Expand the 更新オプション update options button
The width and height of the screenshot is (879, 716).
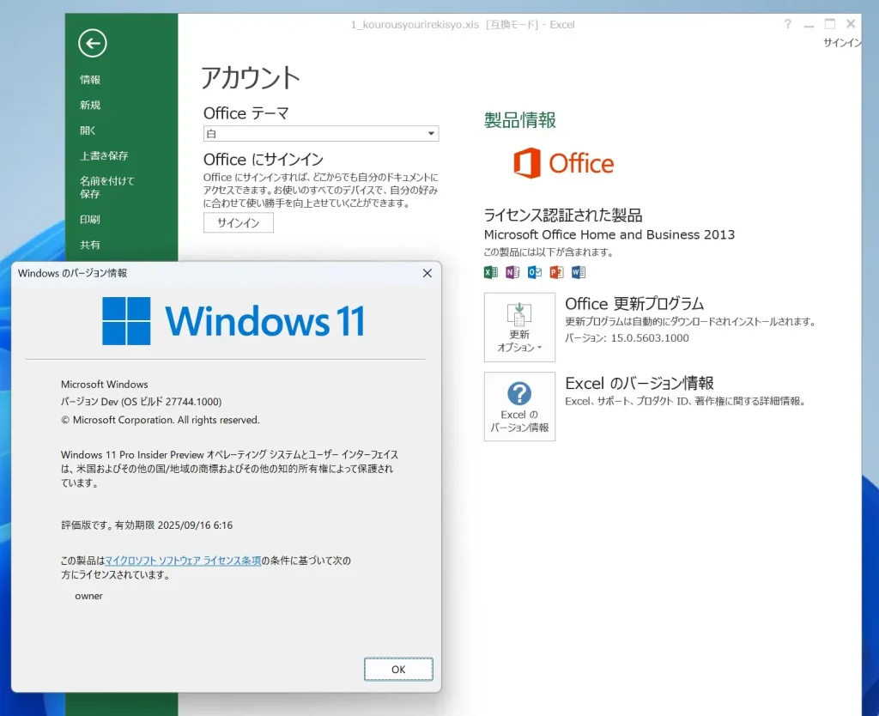pos(519,327)
